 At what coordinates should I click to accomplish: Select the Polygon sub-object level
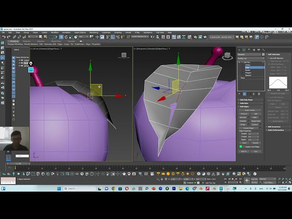coord(248,73)
